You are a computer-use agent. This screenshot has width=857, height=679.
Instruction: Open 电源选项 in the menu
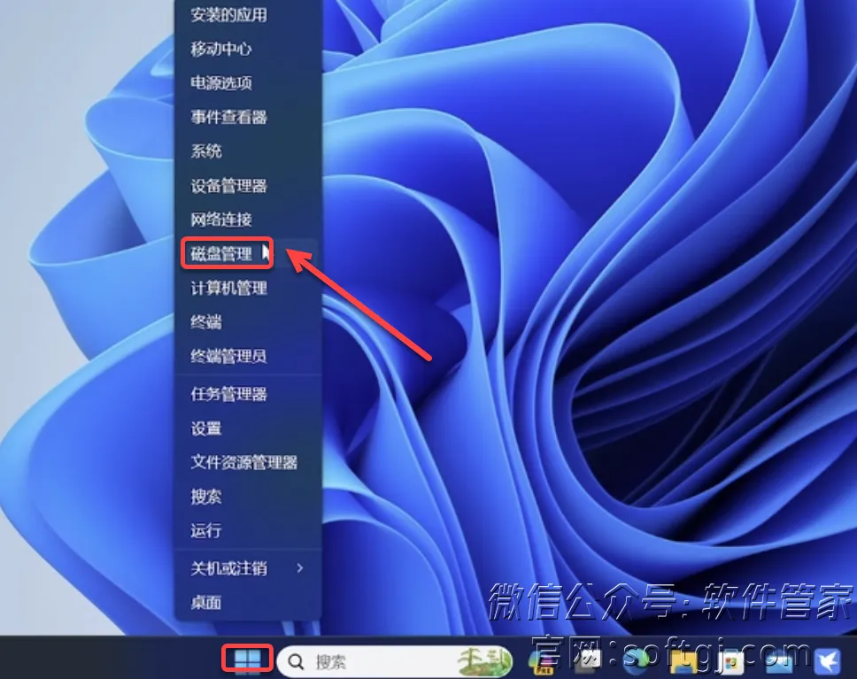pyautogui.click(x=248, y=83)
